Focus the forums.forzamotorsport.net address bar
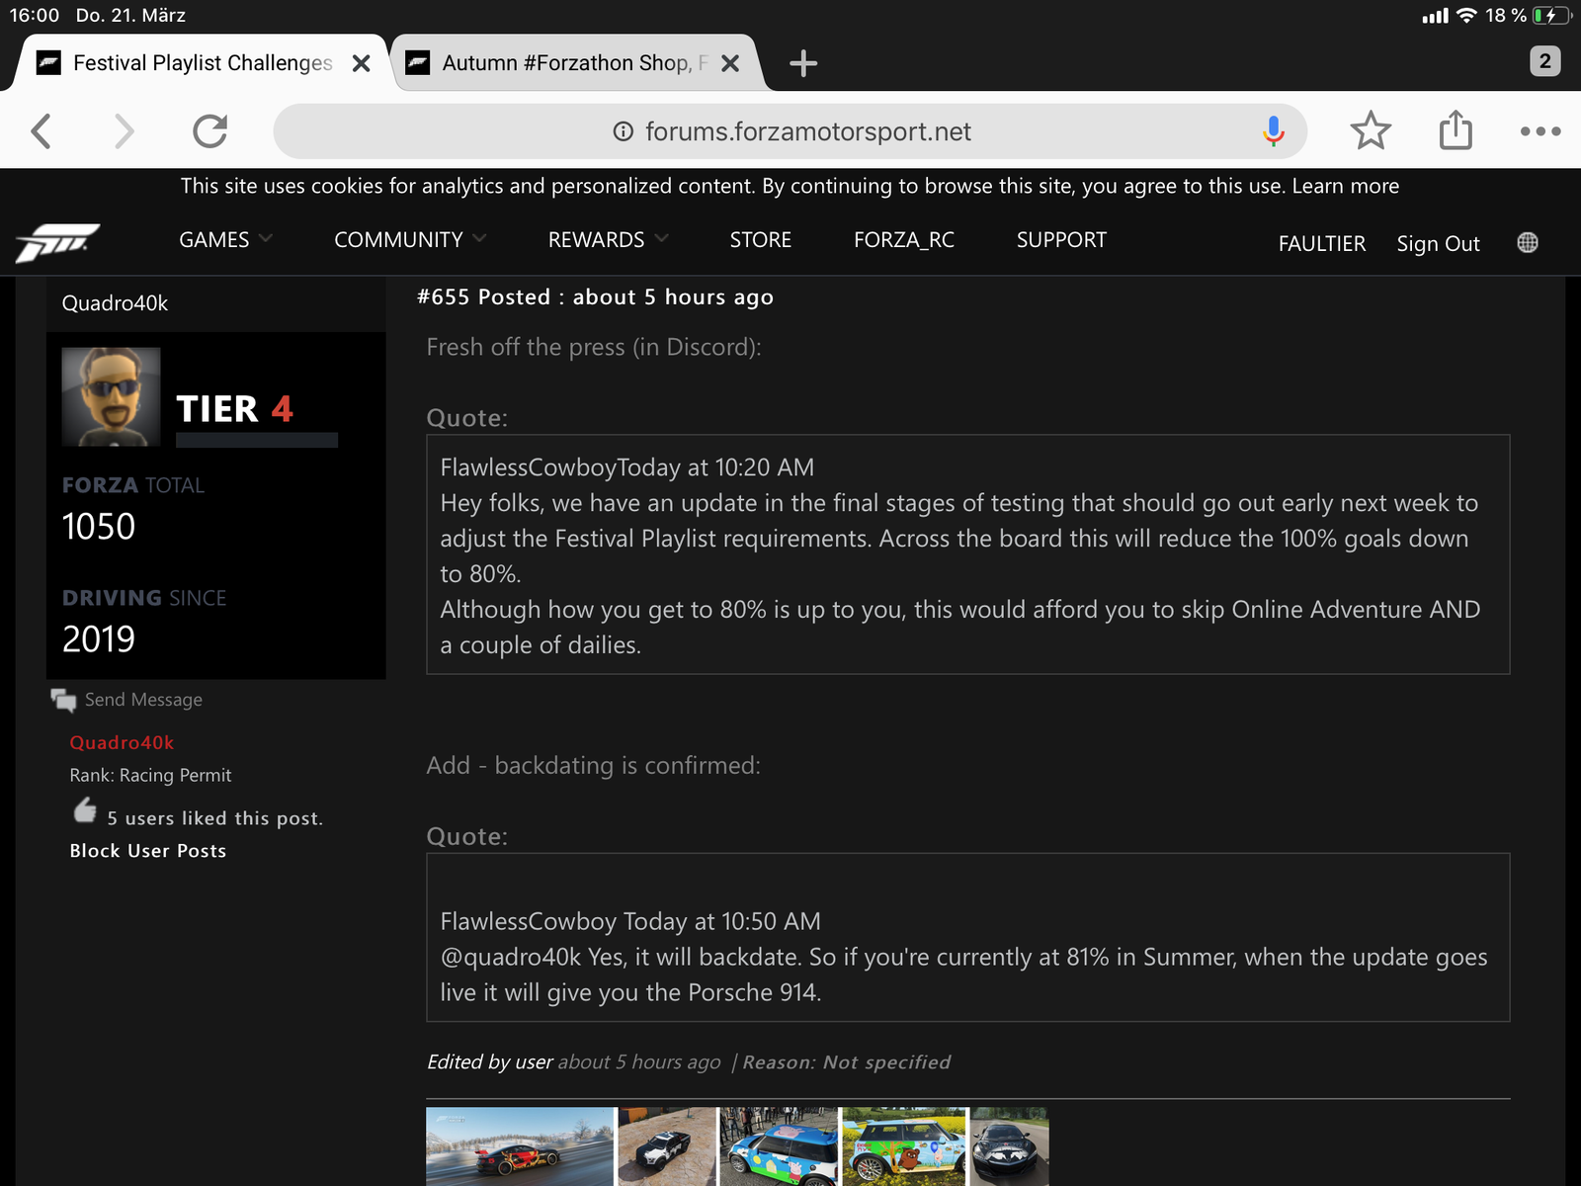The height and width of the screenshot is (1186, 1581). [790, 130]
